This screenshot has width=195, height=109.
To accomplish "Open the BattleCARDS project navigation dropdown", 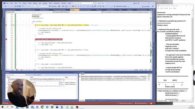I will click(30, 12).
